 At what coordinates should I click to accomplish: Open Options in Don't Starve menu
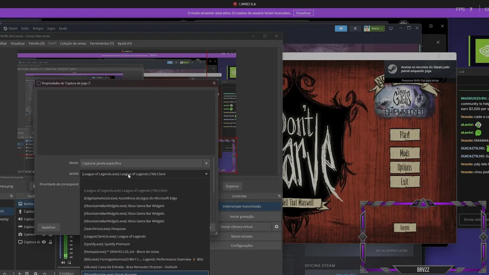(x=405, y=168)
